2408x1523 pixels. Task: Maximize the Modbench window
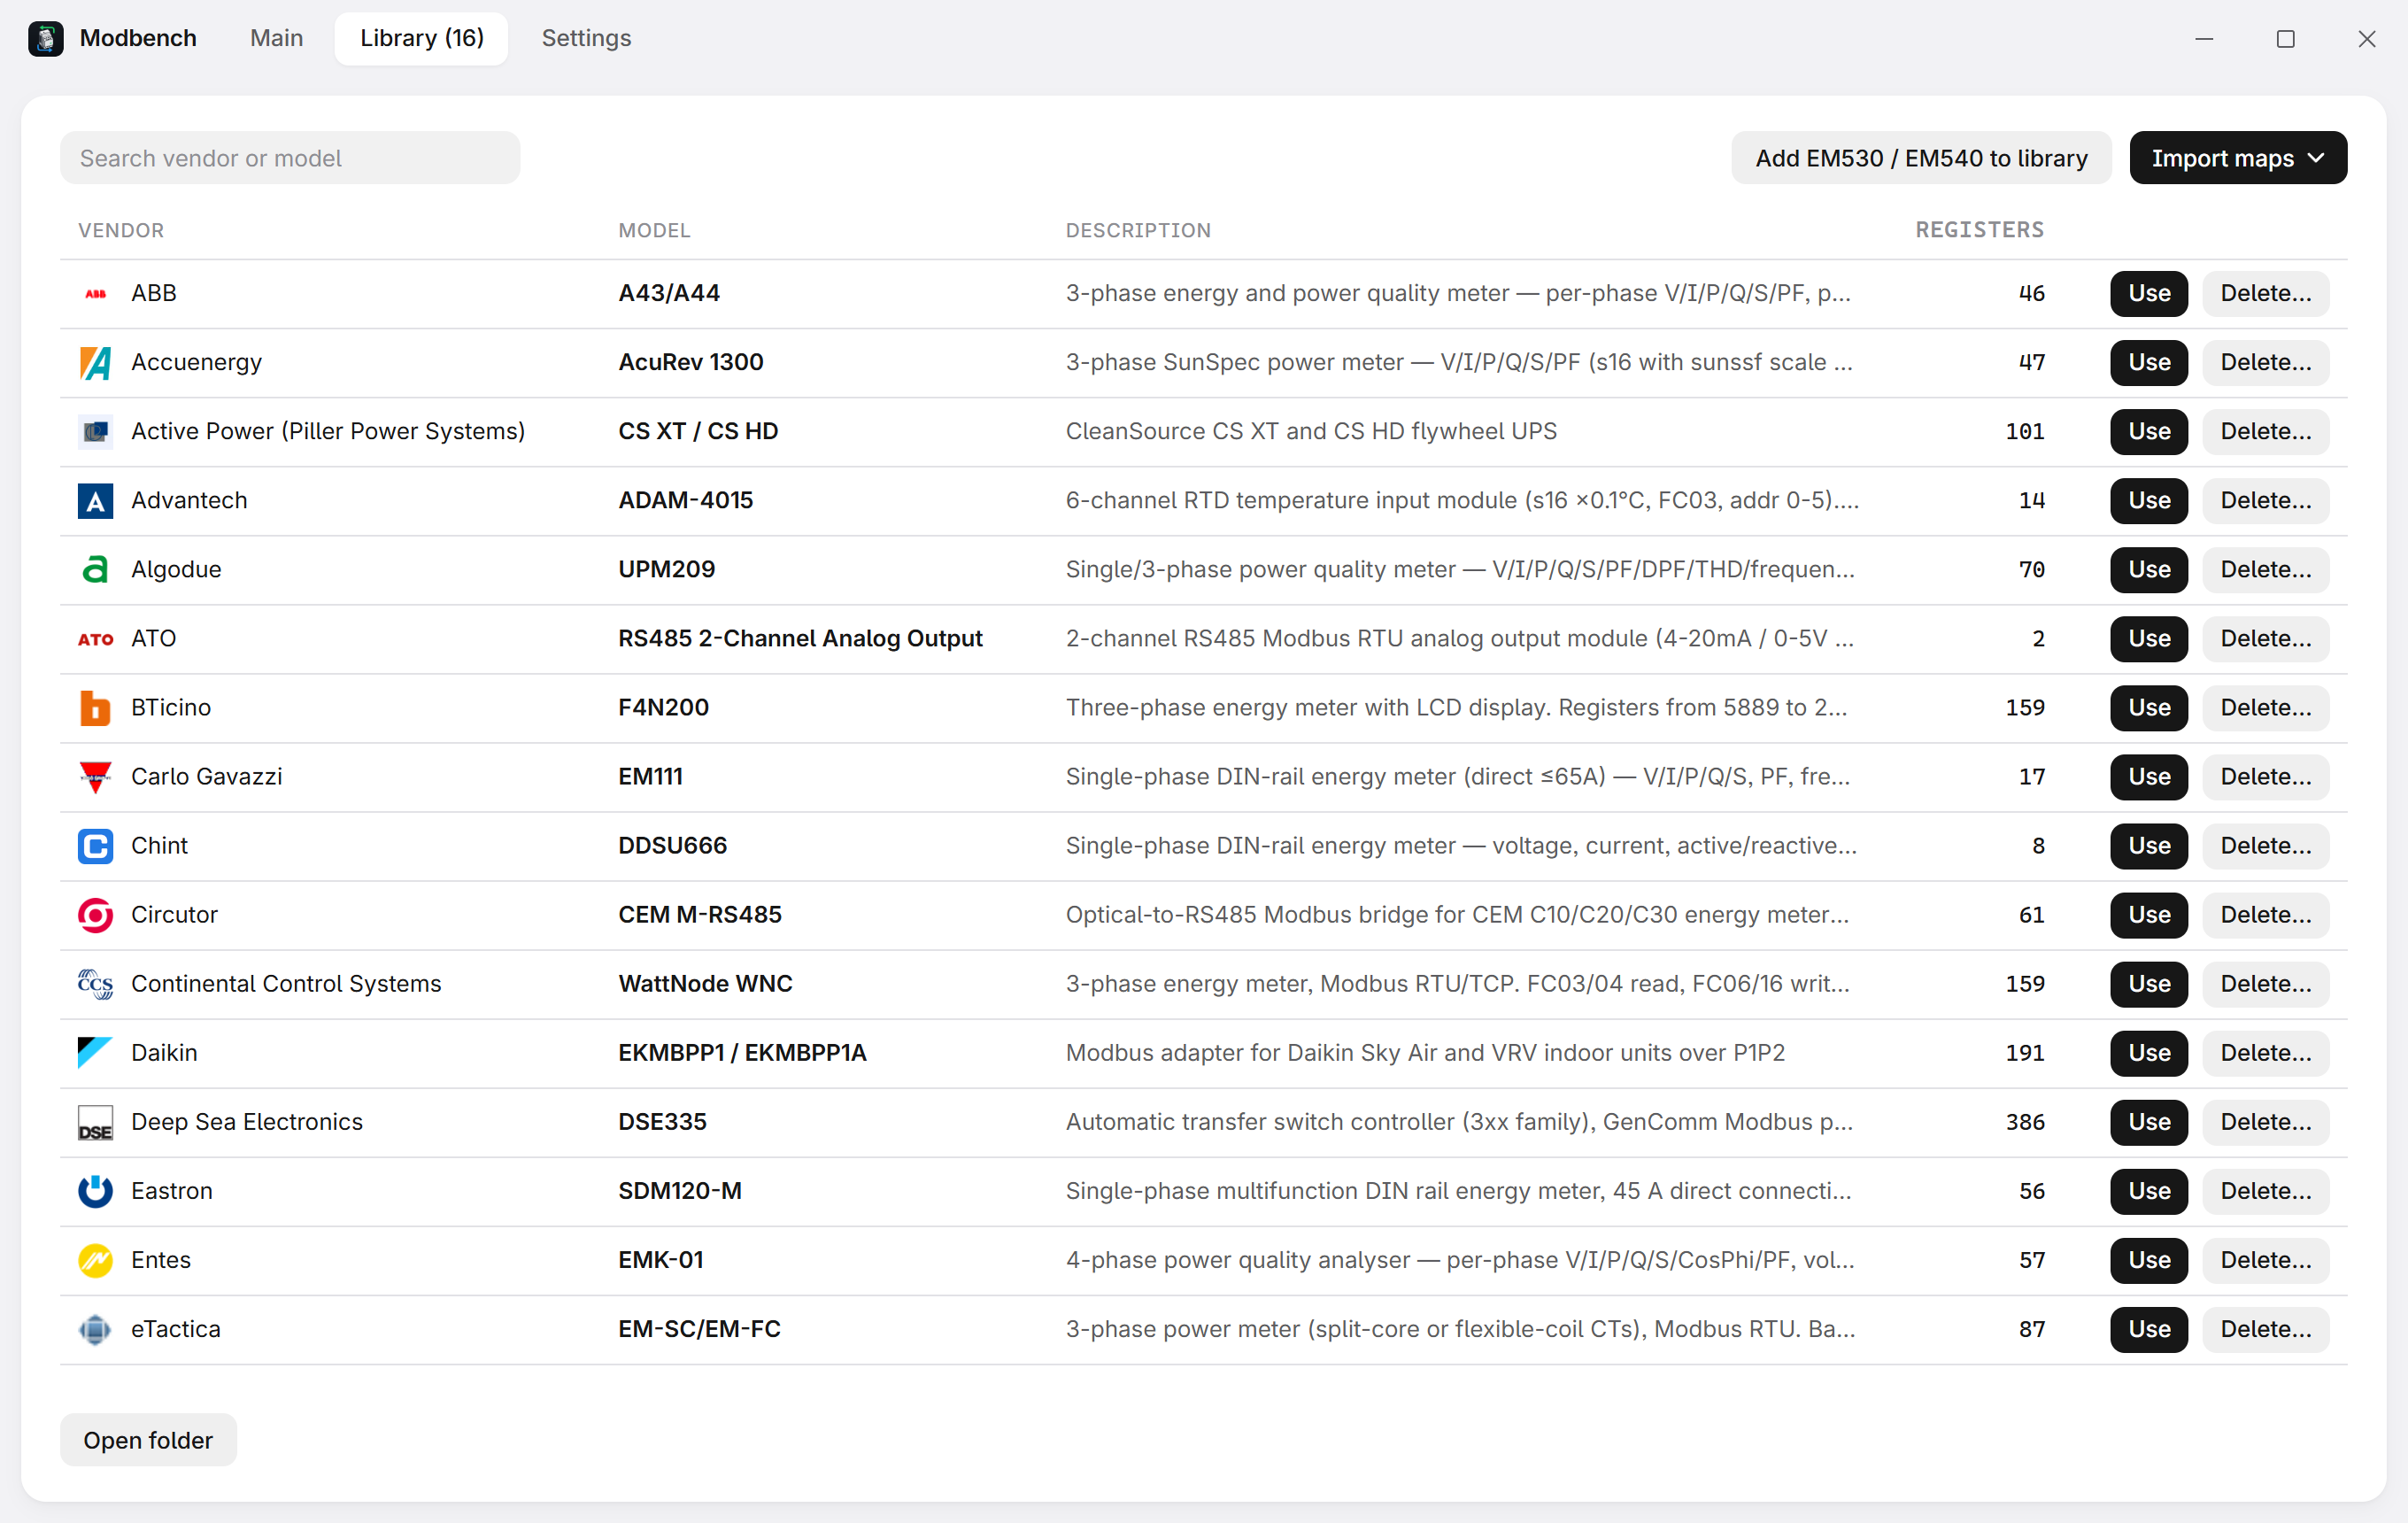tap(2285, 38)
